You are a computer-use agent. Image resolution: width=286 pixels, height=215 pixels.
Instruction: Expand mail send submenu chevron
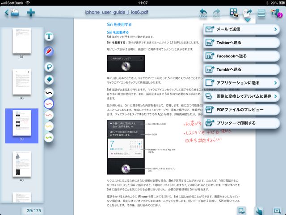[276, 29]
